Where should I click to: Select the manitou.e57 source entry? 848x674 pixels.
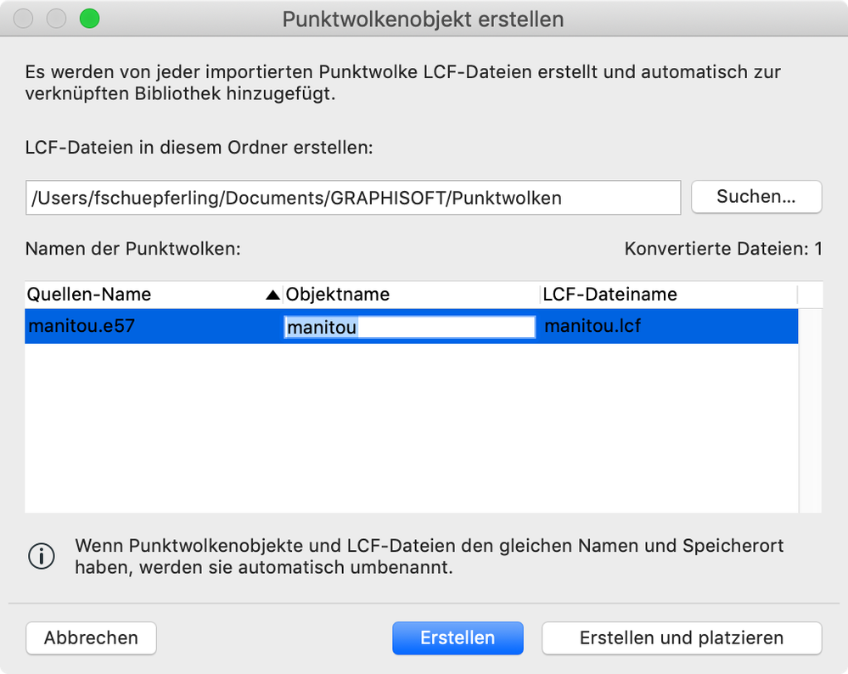(x=81, y=326)
